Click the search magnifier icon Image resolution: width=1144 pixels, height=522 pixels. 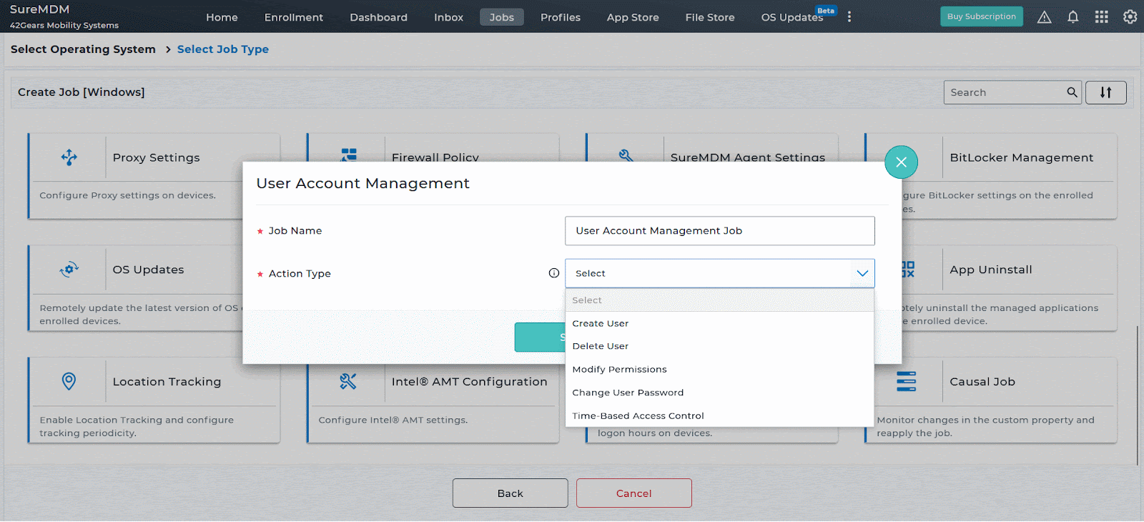point(1072,92)
